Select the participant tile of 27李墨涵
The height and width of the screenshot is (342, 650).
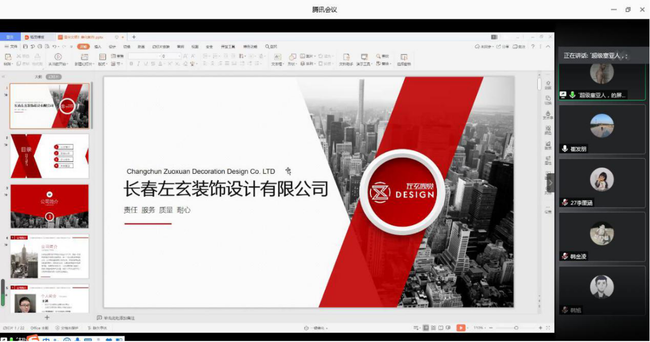(x=602, y=183)
